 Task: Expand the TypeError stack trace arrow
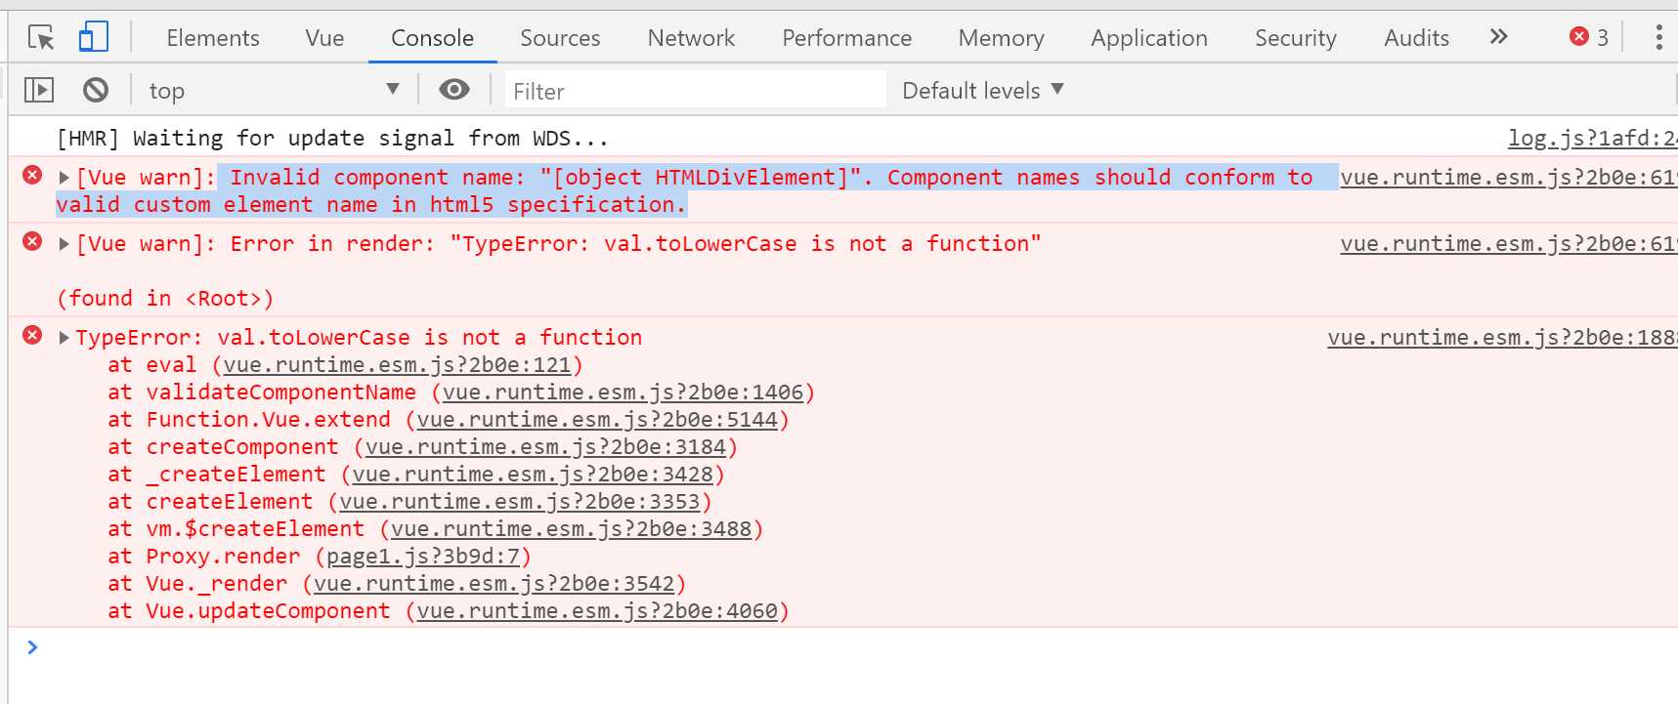65,338
